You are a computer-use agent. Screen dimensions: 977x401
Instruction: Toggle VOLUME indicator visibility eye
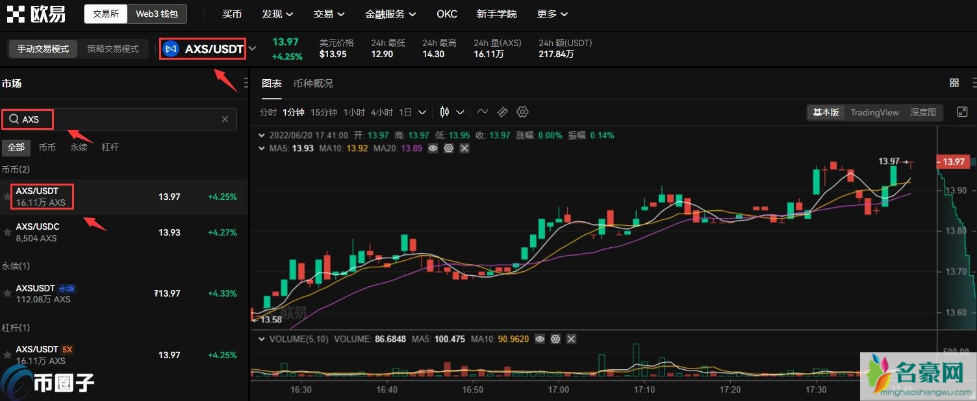point(540,339)
